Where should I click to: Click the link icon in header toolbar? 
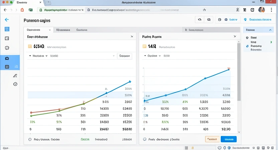209,20
